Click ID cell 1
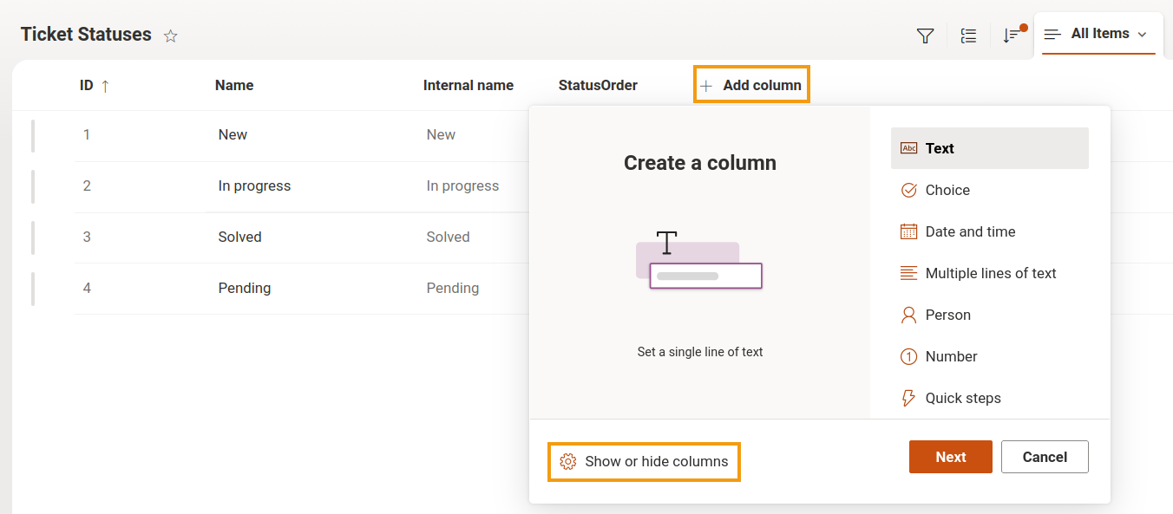Screen dimensions: 1173x514 87,134
